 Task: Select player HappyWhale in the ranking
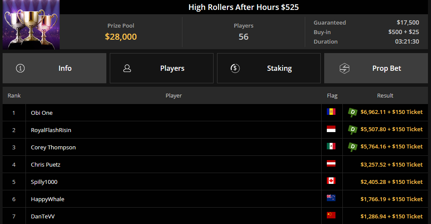tap(48, 199)
